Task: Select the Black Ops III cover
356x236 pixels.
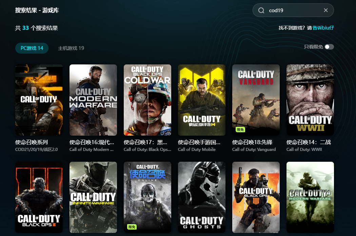Action: [x=39, y=197]
